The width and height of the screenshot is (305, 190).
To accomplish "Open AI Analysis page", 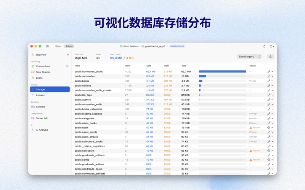I will point(50,130).
